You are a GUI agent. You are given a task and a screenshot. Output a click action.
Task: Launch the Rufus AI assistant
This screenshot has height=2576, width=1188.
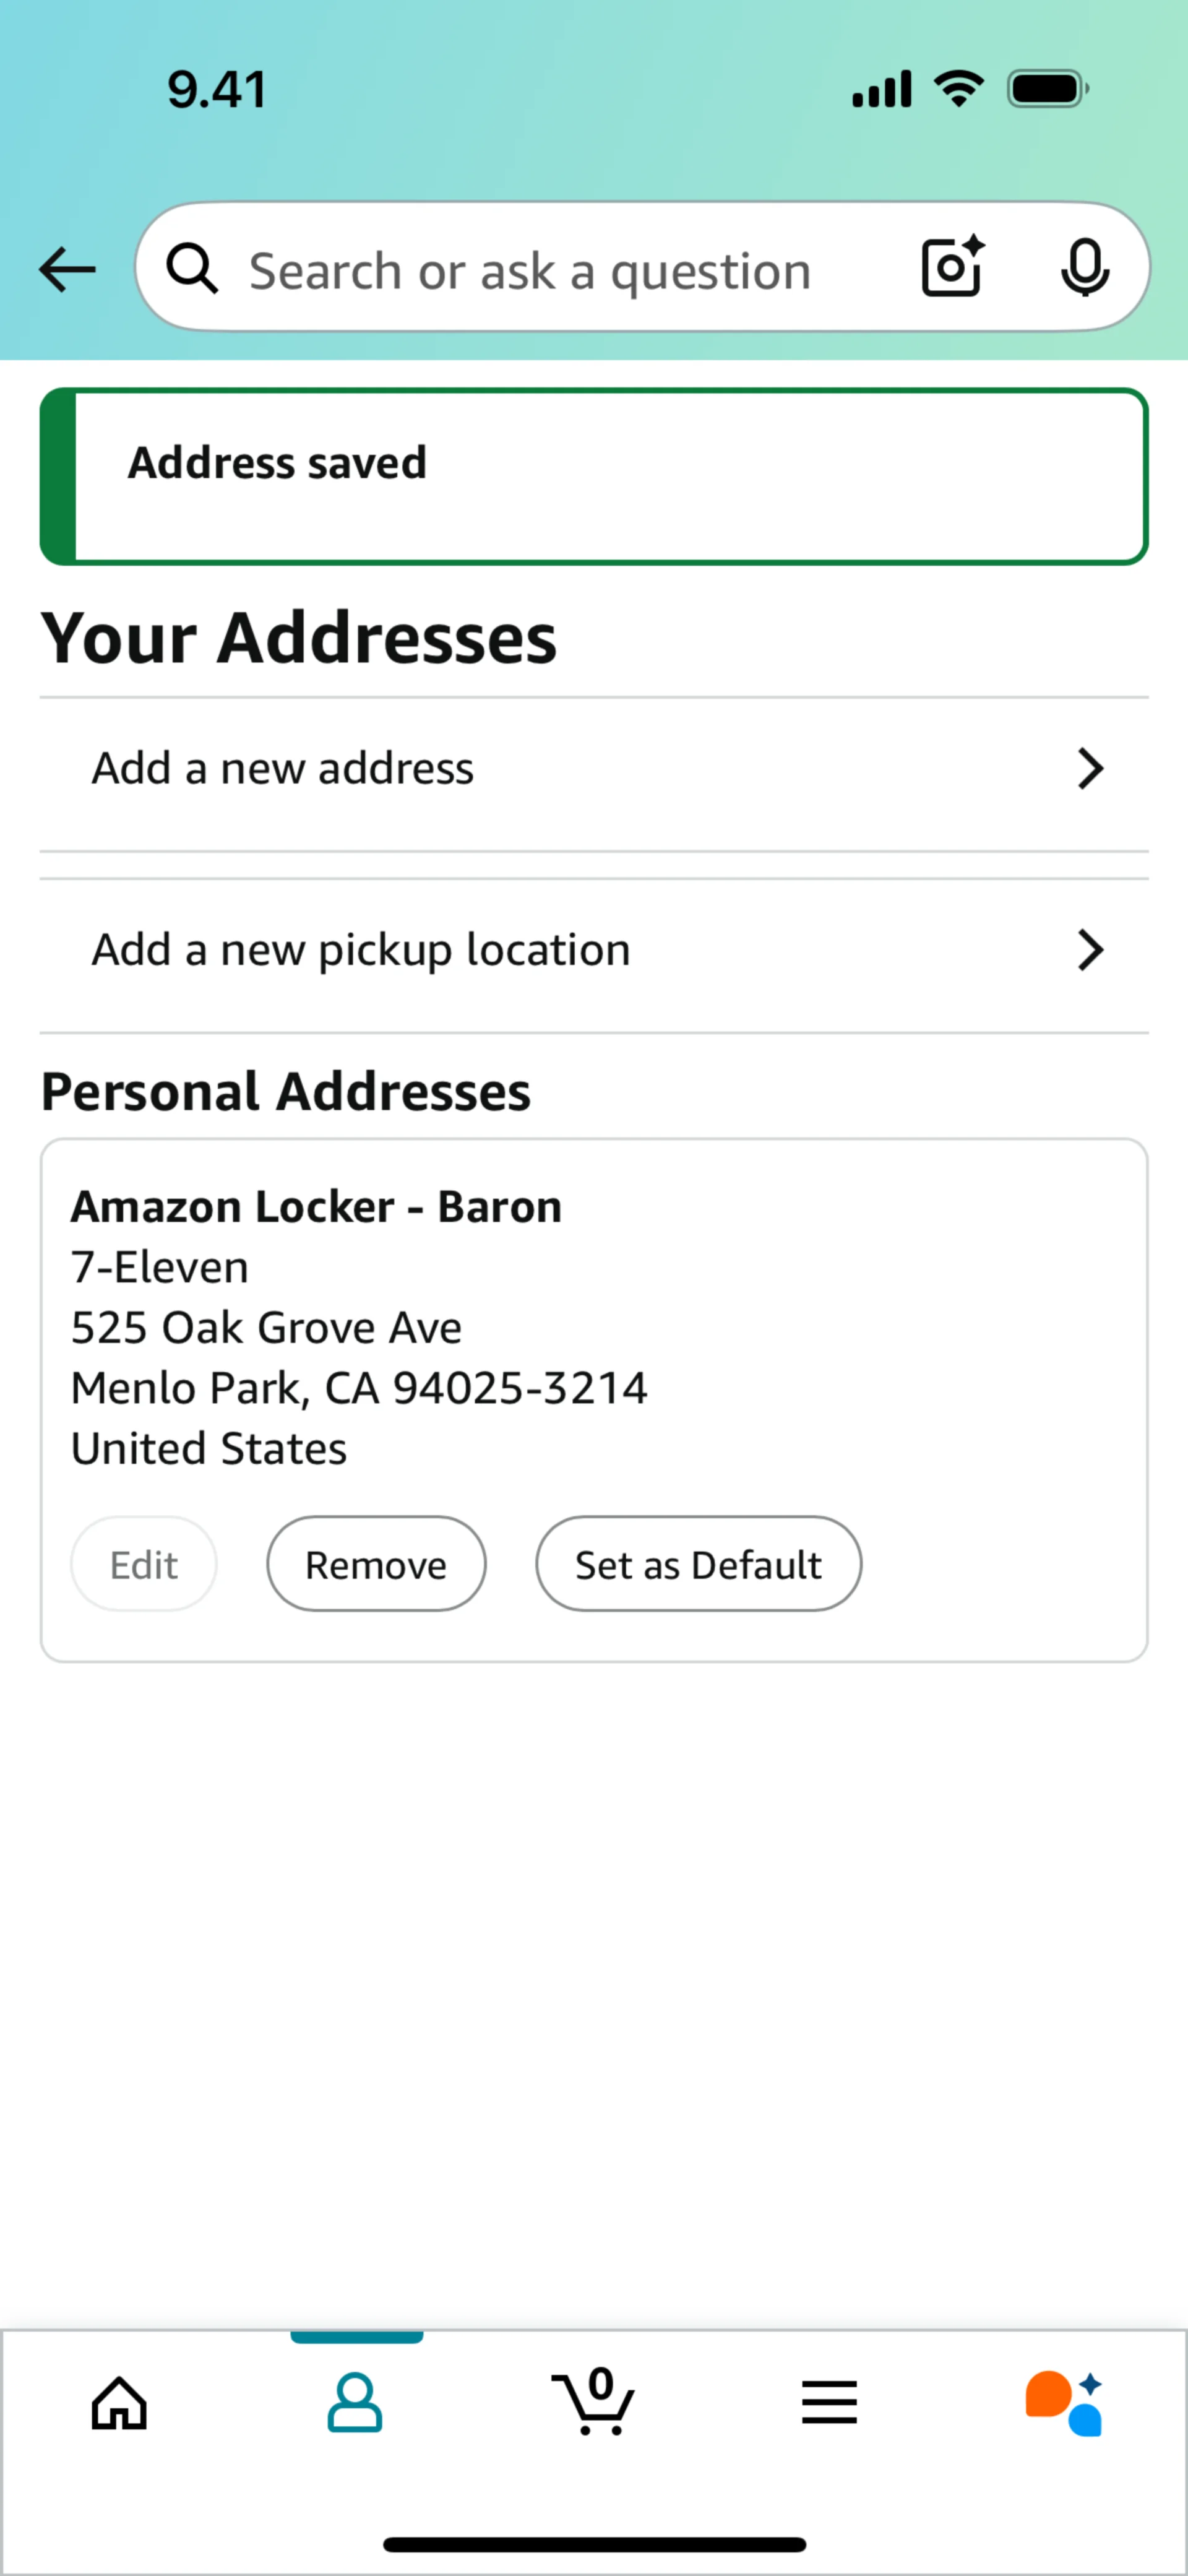tap(1064, 2402)
